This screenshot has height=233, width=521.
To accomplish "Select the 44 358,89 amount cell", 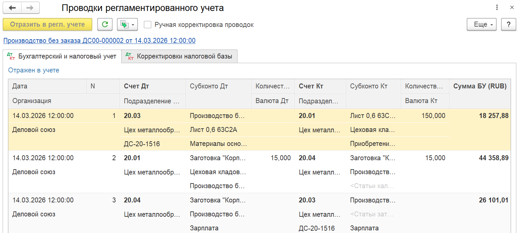I will coord(480,158).
